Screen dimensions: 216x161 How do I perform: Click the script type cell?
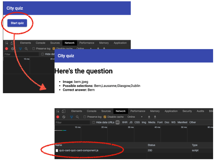click(195, 150)
